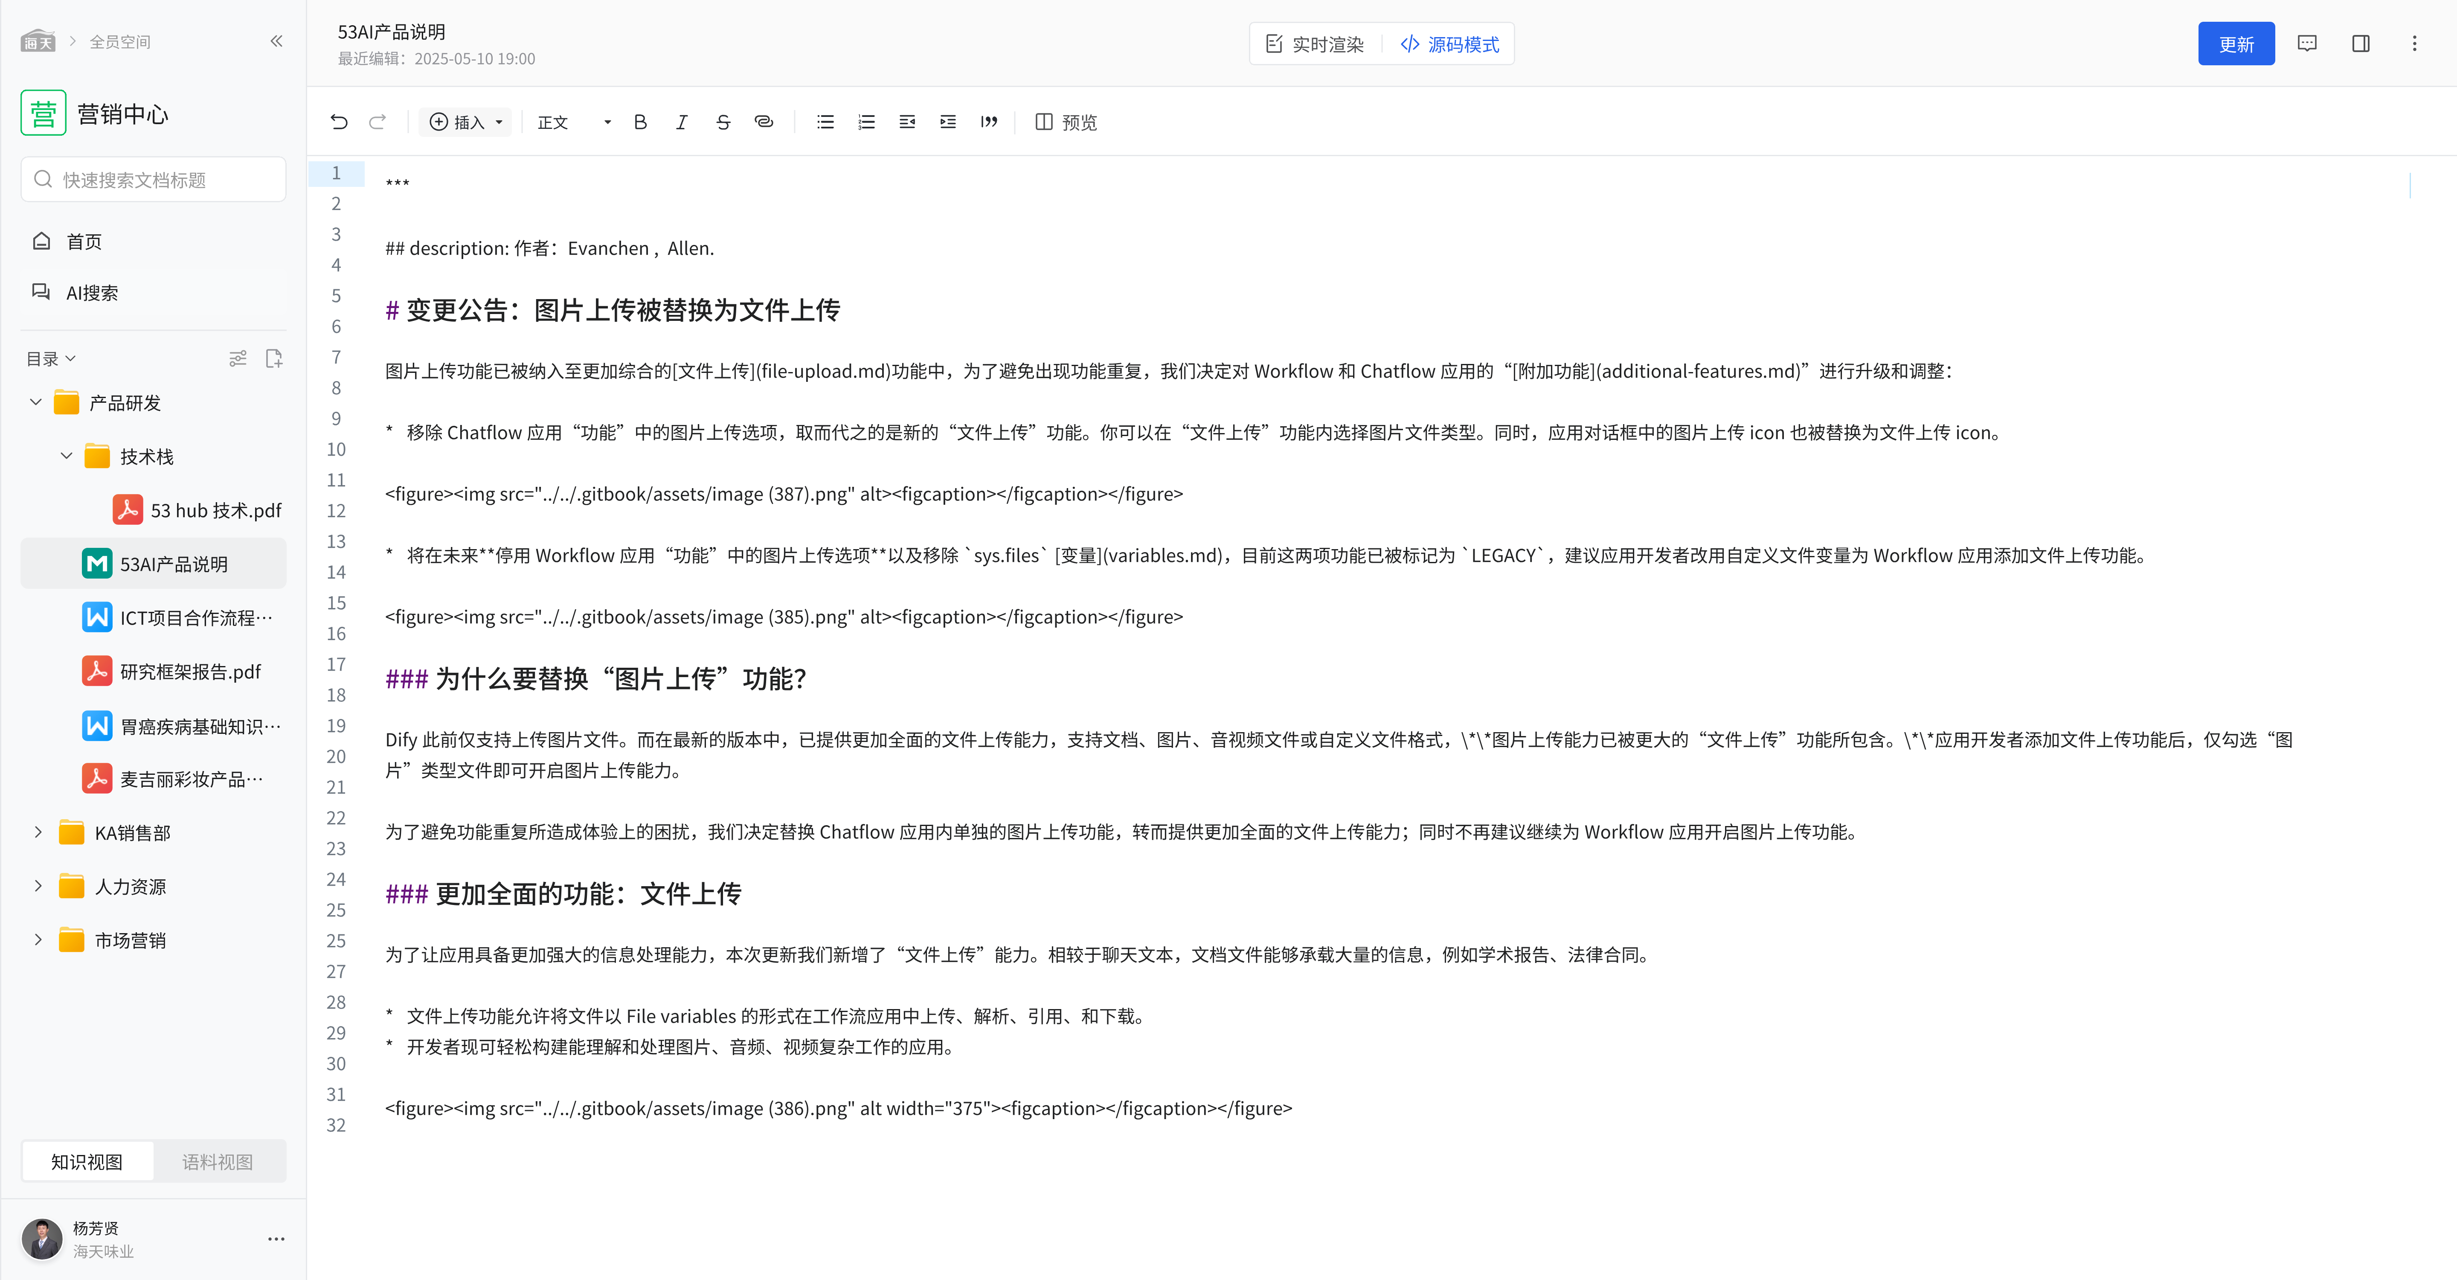Open the comments panel icon
This screenshot has width=2457, height=1280.
pos(2306,44)
